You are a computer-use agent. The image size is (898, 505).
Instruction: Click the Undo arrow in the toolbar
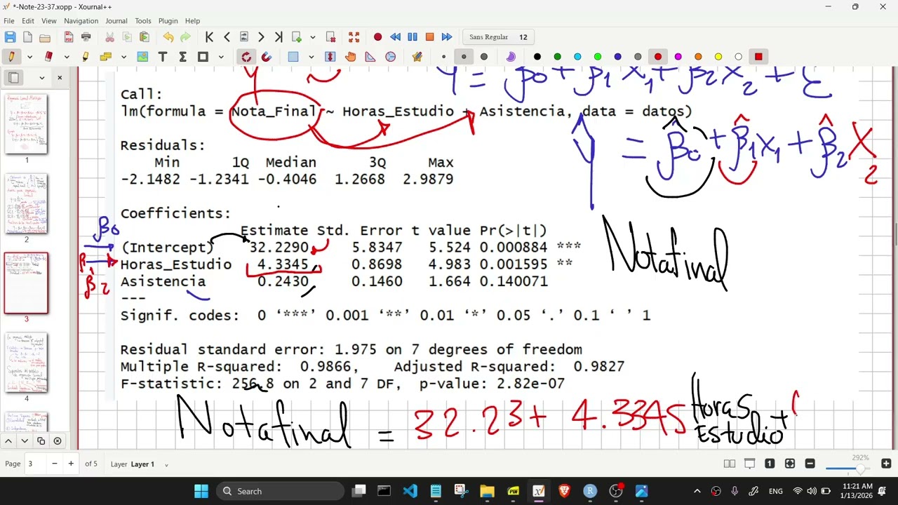[x=168, y=37]
